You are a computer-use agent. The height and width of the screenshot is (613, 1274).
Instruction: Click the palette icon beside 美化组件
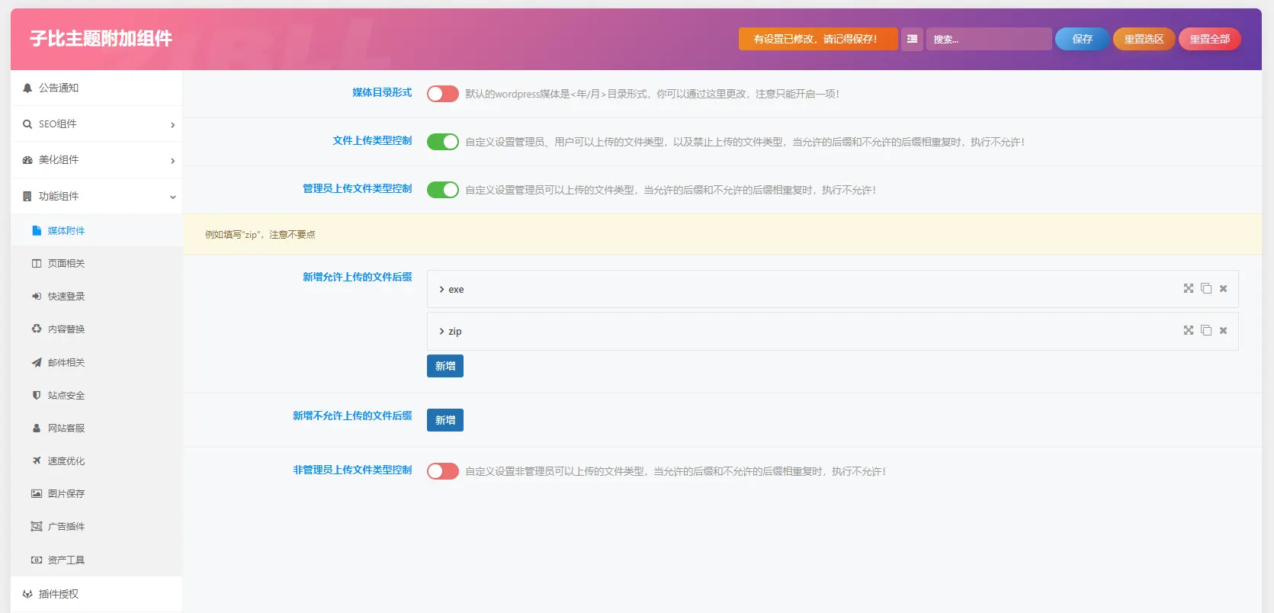27,160
